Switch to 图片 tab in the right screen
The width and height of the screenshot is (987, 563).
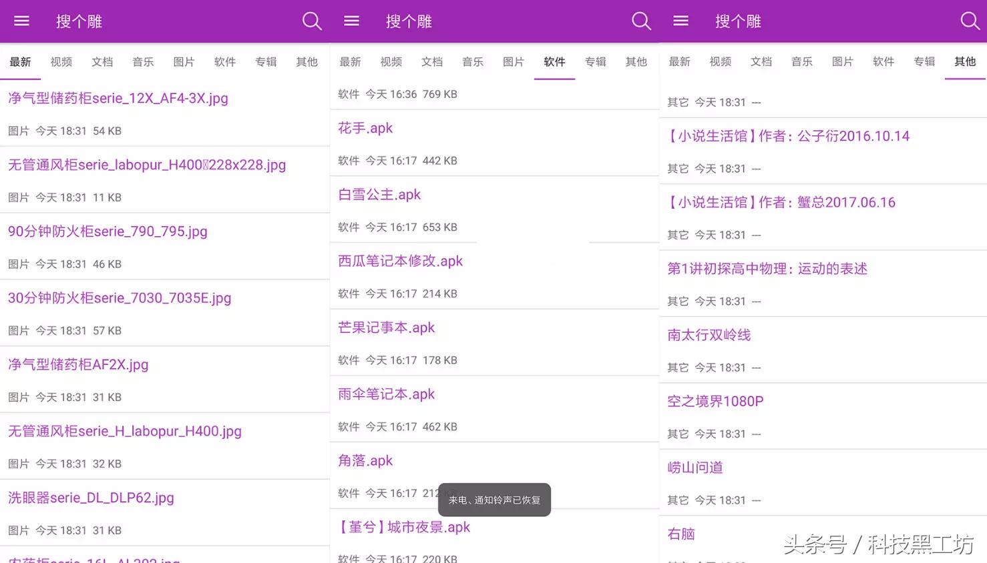point(843,62)
